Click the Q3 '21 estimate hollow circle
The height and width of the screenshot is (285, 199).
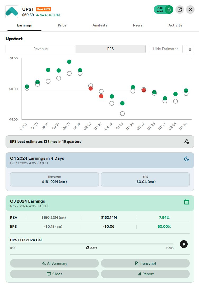tap(59, 78)
